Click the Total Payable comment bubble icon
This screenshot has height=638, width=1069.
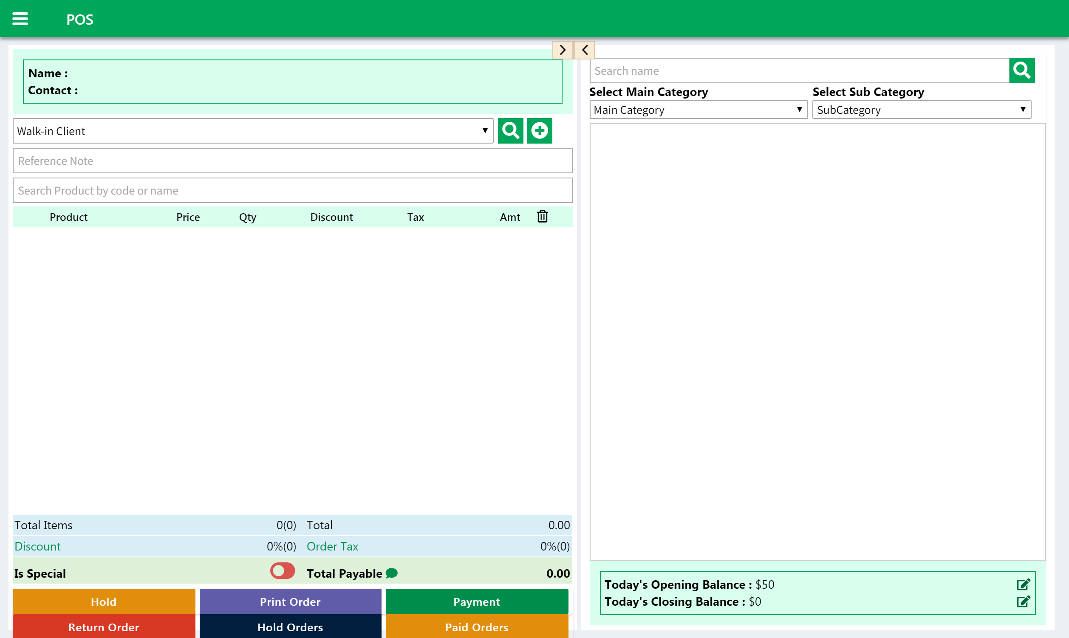coord(391,573)
